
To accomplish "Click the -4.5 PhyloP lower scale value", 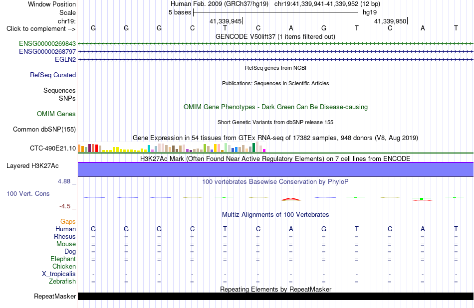I will click(x=65, y=206).
